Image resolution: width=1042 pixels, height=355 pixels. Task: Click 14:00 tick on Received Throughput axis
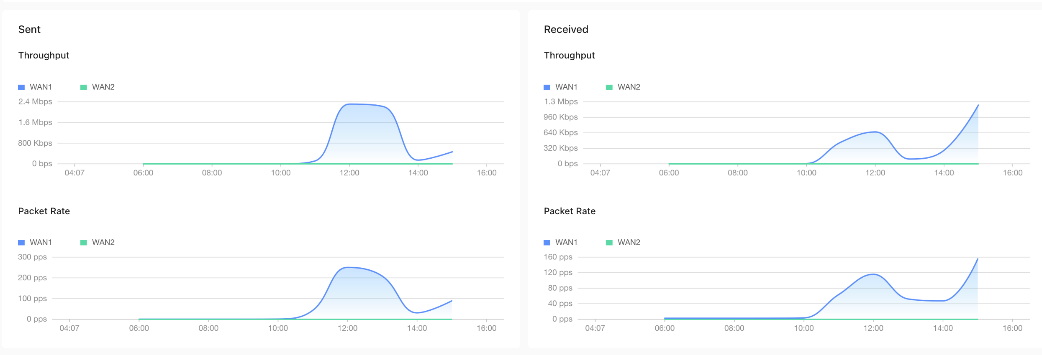click(944, 173)
